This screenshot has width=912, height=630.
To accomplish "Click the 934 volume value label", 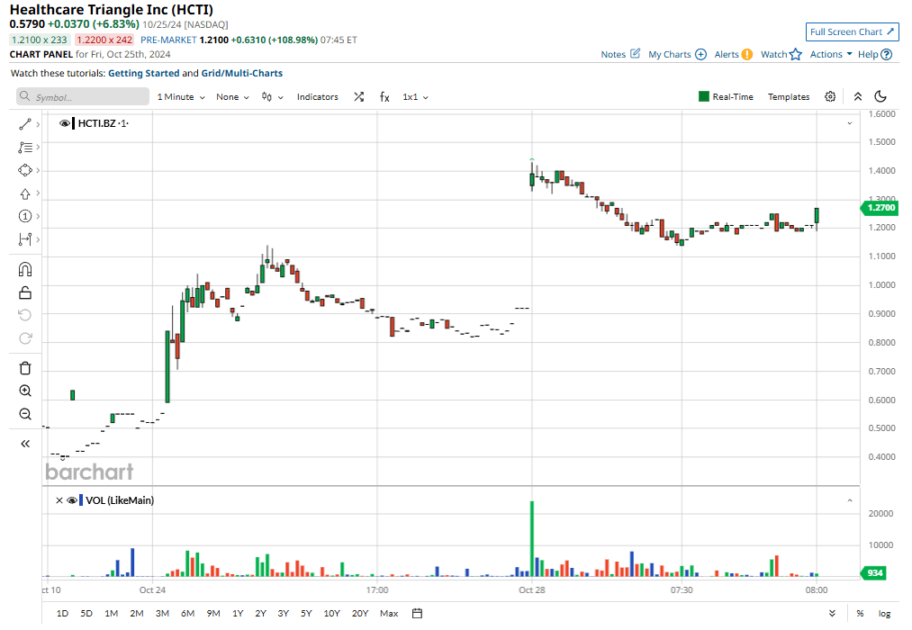I will pyautogui.click(x=874, y=573).
